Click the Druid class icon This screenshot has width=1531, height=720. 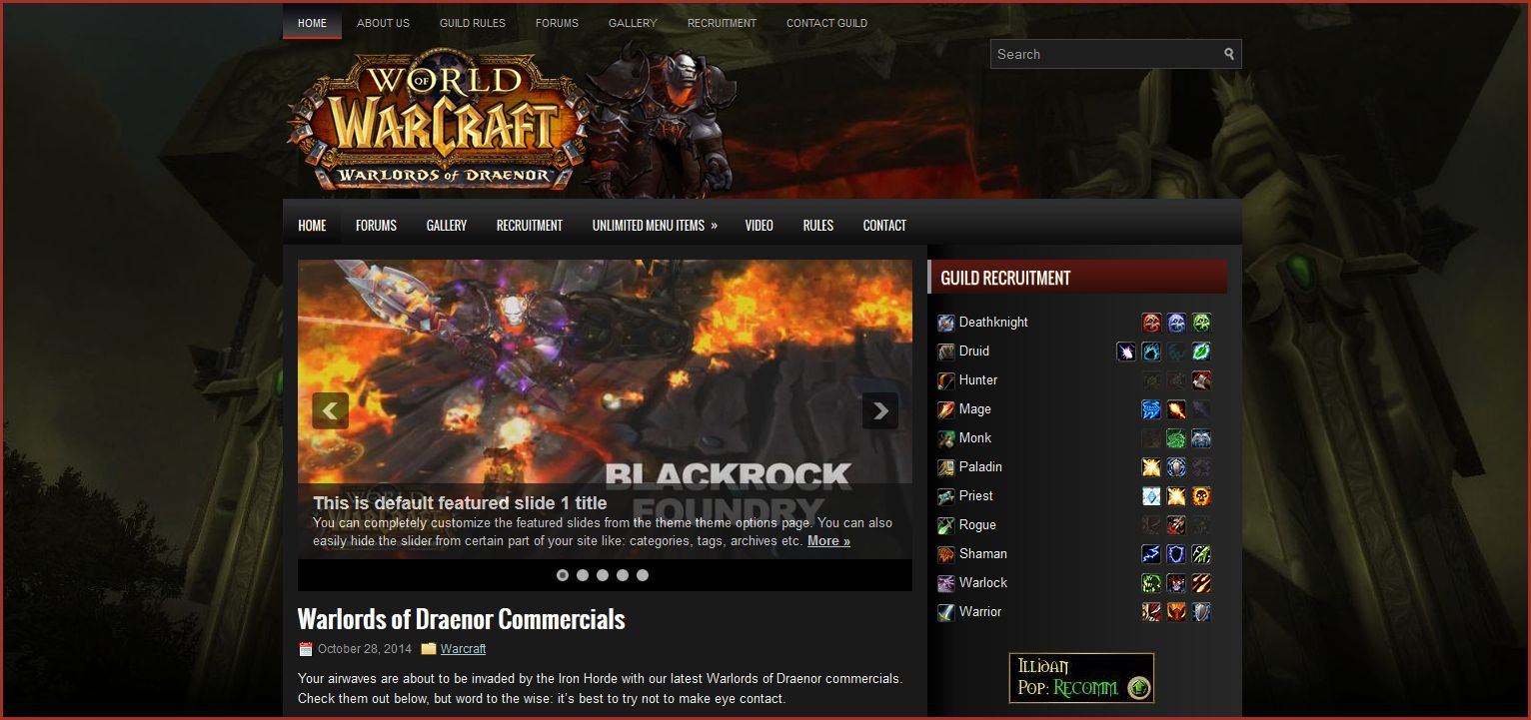(x=945, y=352)
